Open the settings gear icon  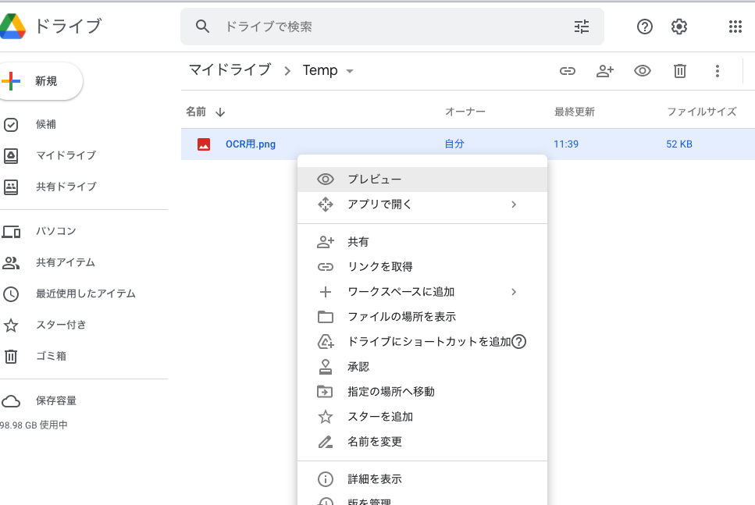pyautogui.click(x=679, y=27)
